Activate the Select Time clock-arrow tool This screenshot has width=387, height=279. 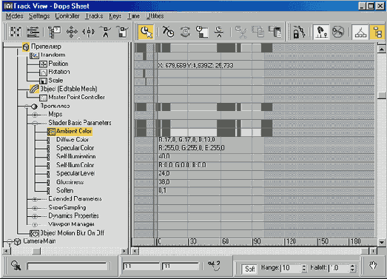tap(146, 32)
